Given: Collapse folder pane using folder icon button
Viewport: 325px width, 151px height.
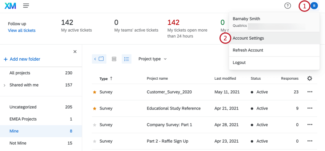Looking at the screenshot, I should click(x=99, y=59).
